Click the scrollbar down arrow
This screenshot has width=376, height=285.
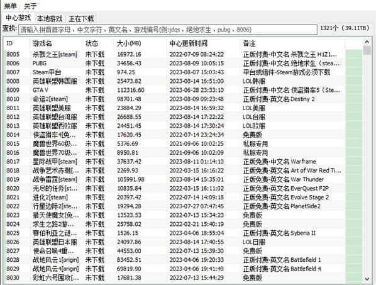pyautogui.click(x=367, y=279)
